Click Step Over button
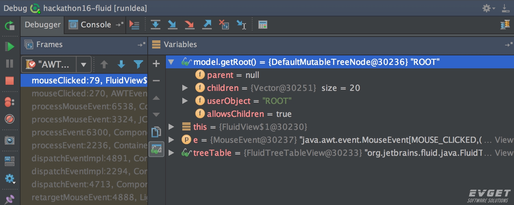Screen dimensions: 514x205 click(x=156, y=25)
